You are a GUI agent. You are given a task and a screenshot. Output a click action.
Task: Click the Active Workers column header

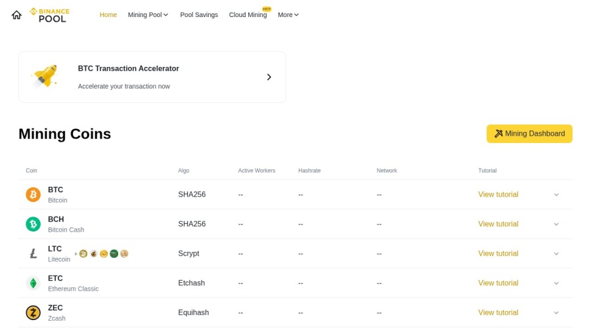257,171
